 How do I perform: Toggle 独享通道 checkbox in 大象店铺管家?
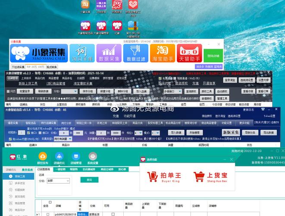point(175,78)
